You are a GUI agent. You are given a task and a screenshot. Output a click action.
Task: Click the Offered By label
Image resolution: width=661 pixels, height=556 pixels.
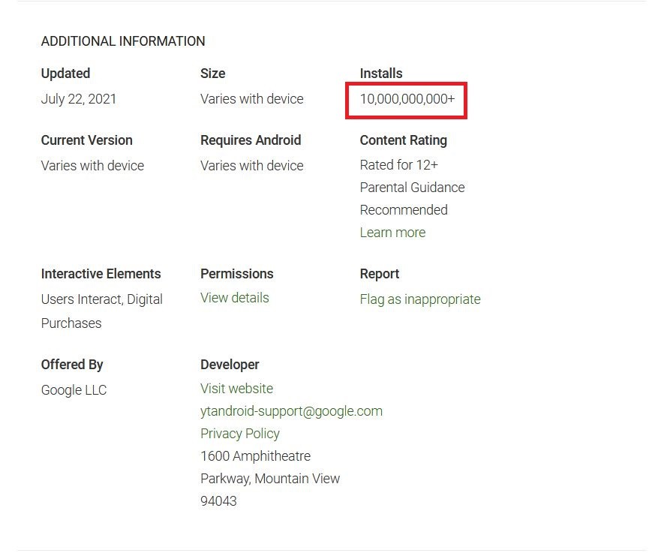72,365
